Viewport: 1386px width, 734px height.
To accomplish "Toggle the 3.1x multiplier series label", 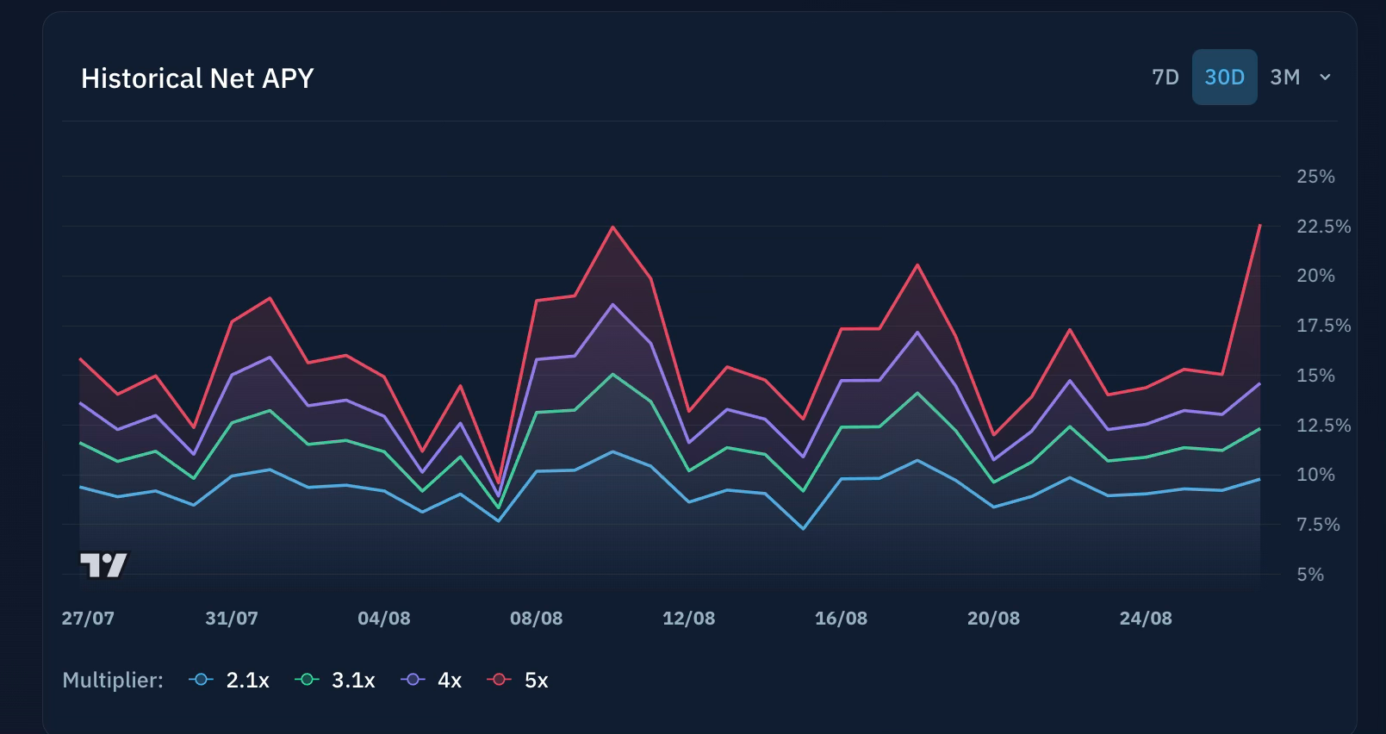I will (x=353, y=681).
